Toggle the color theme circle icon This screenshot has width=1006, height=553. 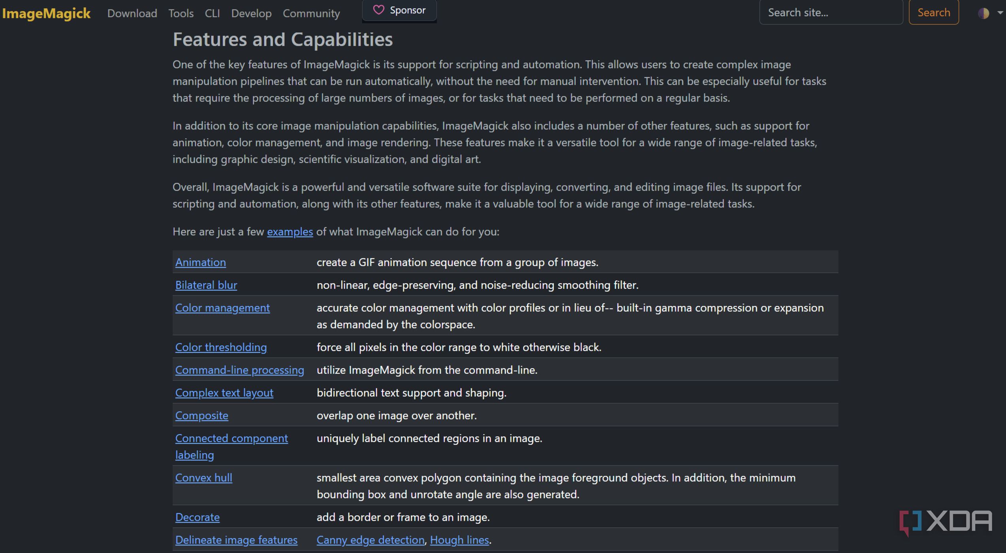tap(983, 13)
